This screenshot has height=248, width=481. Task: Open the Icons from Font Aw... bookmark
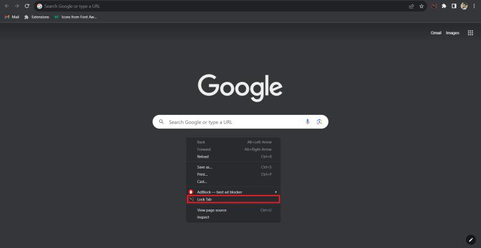(x=76, y=17)
